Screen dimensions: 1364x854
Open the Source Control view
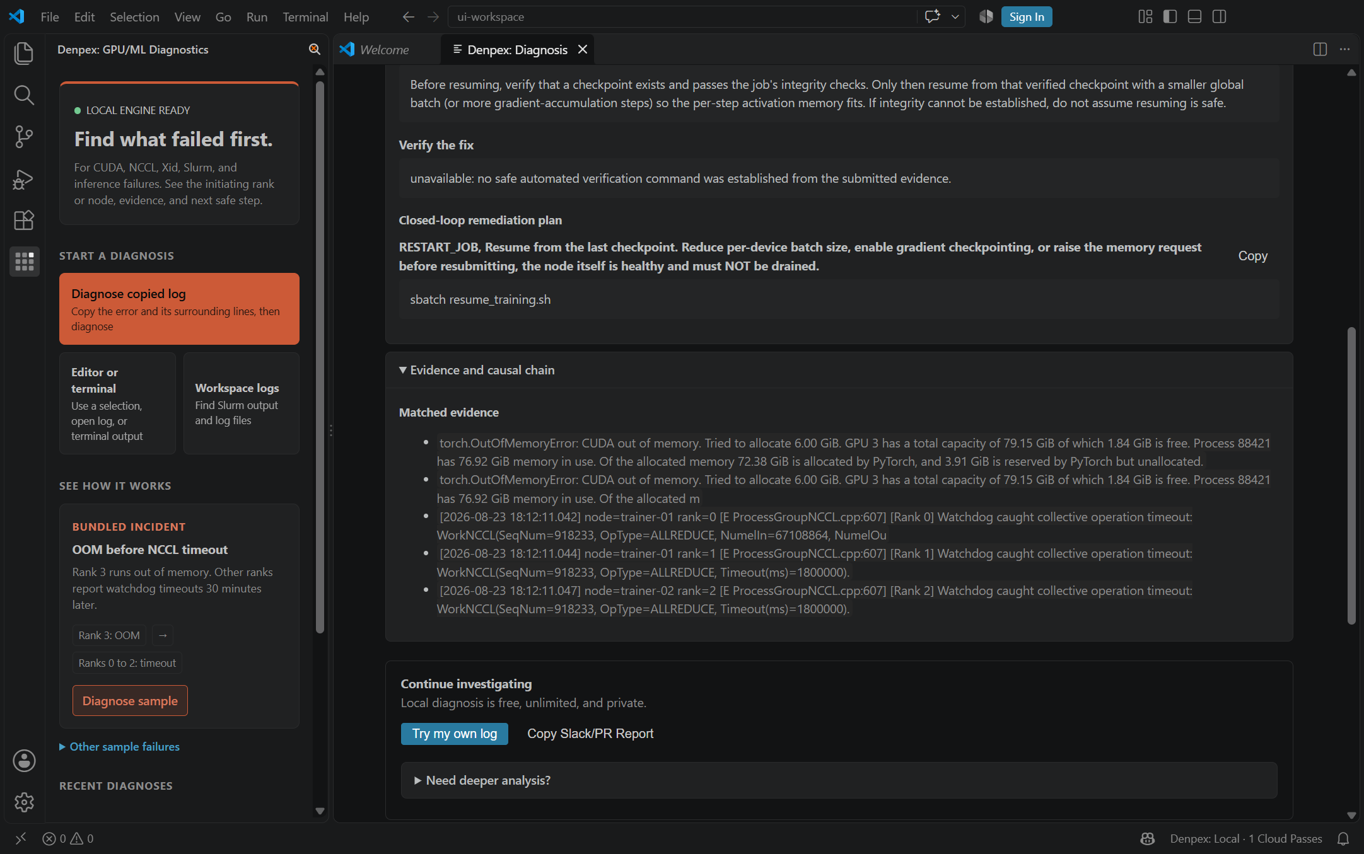tap(24, 137)
